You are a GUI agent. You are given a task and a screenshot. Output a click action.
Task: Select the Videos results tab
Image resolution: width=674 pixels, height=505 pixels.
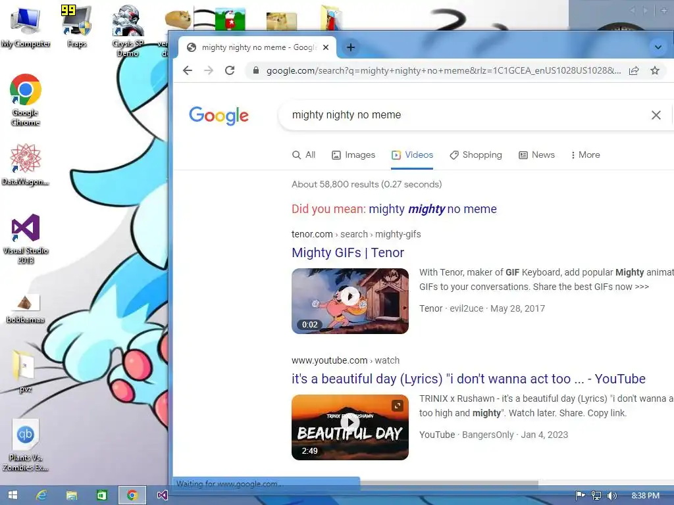(412, 155)
